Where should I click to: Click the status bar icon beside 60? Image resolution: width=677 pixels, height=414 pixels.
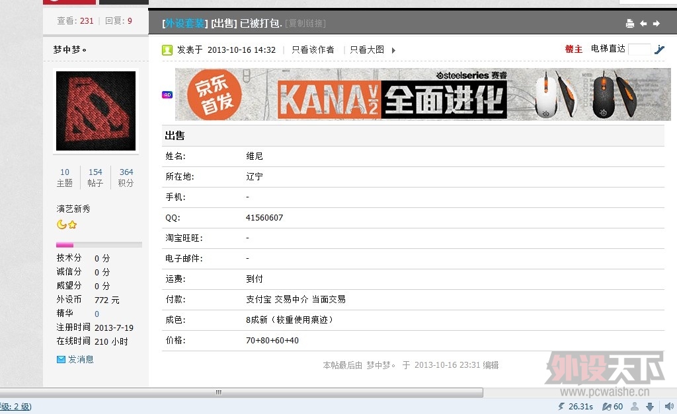click(607, 406)
